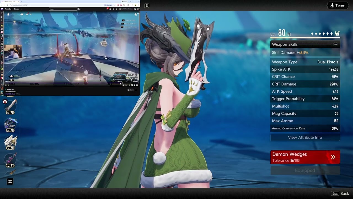Click browser back arrow

pyautogui.click(x=2, y=5)
